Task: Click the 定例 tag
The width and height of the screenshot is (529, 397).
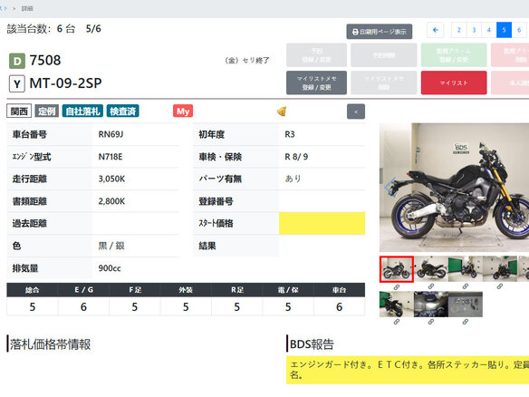Action: click(47, 111)
